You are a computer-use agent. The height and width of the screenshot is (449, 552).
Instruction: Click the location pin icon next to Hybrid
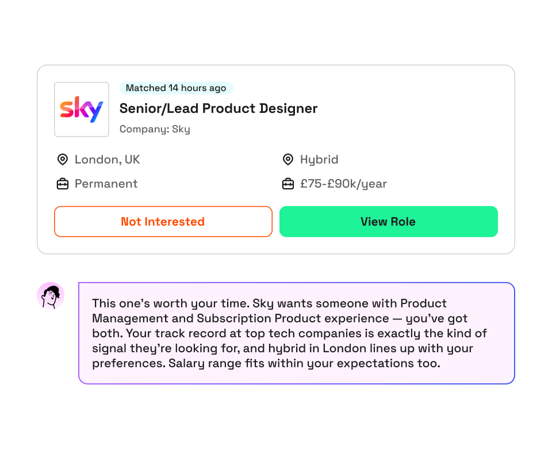point(287,159)
